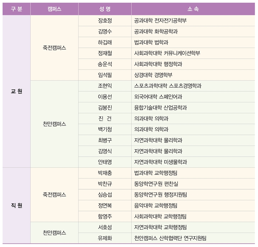Click 스포츠과학대학 스포츠경영학과 affiliation cell
Image resolution: width=258 pixels, height=247 pixels.
click(193, 86)
